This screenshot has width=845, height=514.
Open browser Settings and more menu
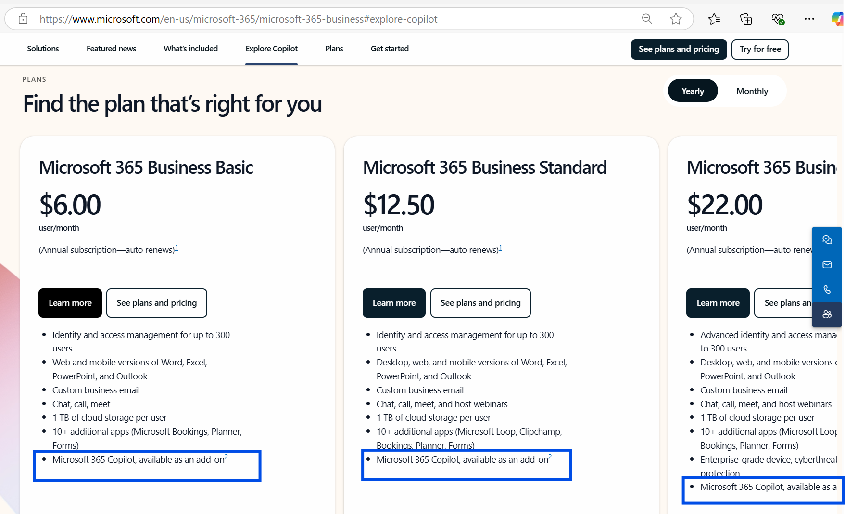[809, 19]
